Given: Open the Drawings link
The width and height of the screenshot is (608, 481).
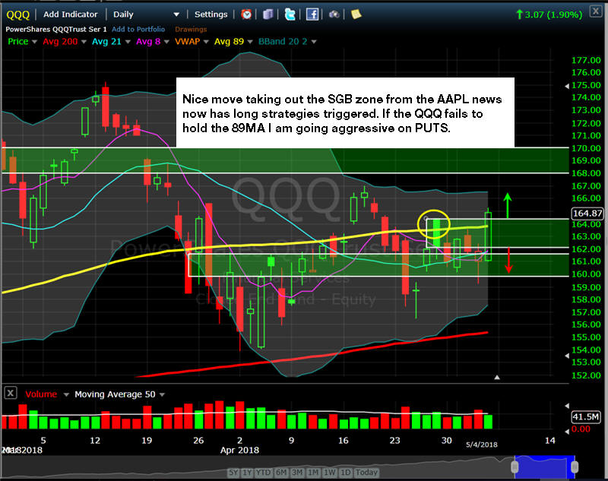Looking at the screenshot, I should 191,29.
